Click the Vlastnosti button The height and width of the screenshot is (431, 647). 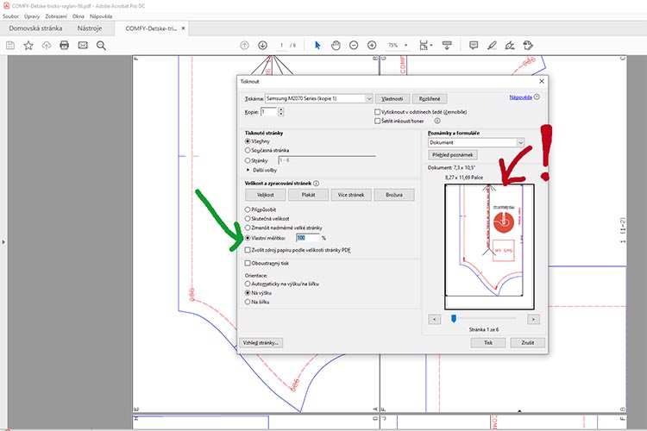click(x=393, y=99)
